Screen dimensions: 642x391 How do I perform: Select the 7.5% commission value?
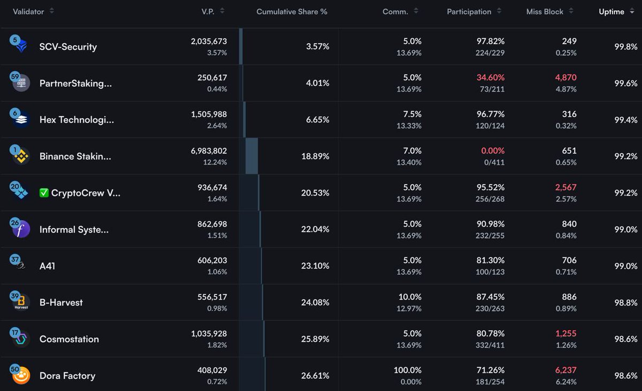(412, 114)
